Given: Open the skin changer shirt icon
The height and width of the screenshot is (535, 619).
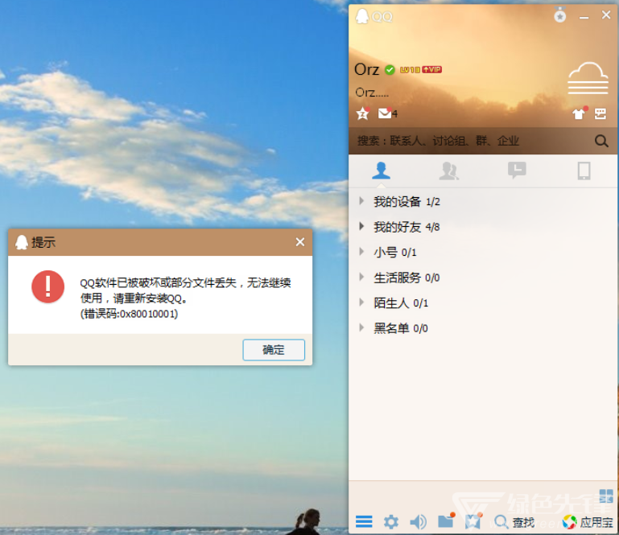Looking at the screenshot, I should click(580, 113).
